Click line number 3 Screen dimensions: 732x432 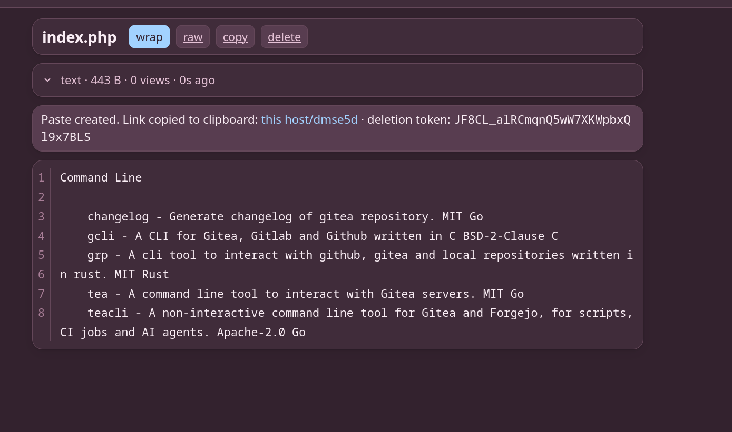[x=41, y=216]
